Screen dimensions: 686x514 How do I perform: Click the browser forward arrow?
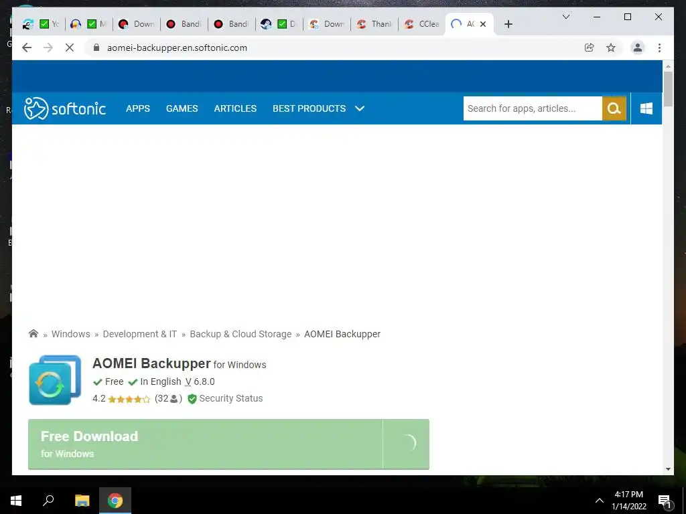click(48, 48)
